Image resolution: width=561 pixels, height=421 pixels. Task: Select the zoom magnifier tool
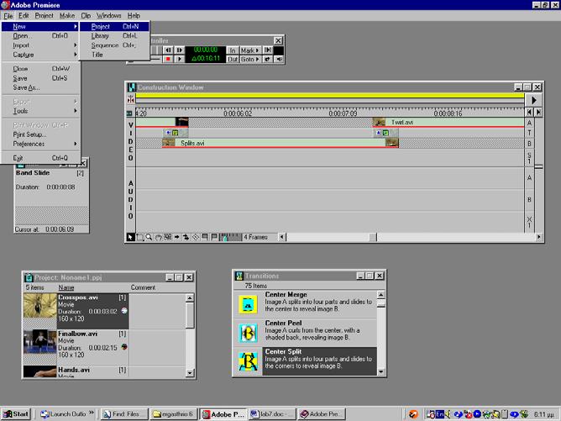[149, 237]
